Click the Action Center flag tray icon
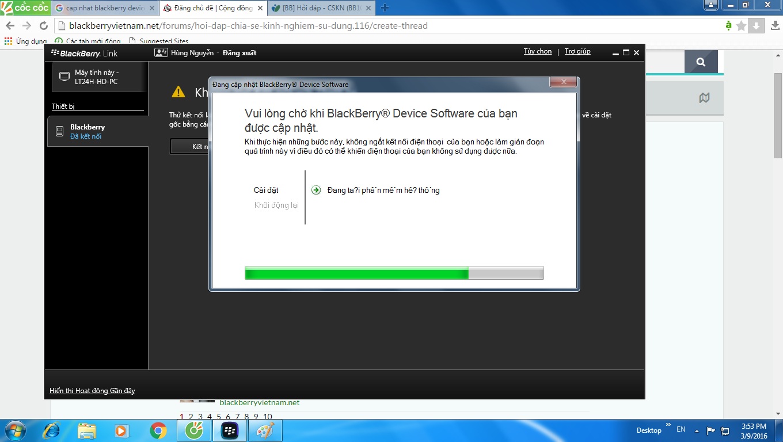This screenshot has height=442, width=783. click(x=711, y=430)
